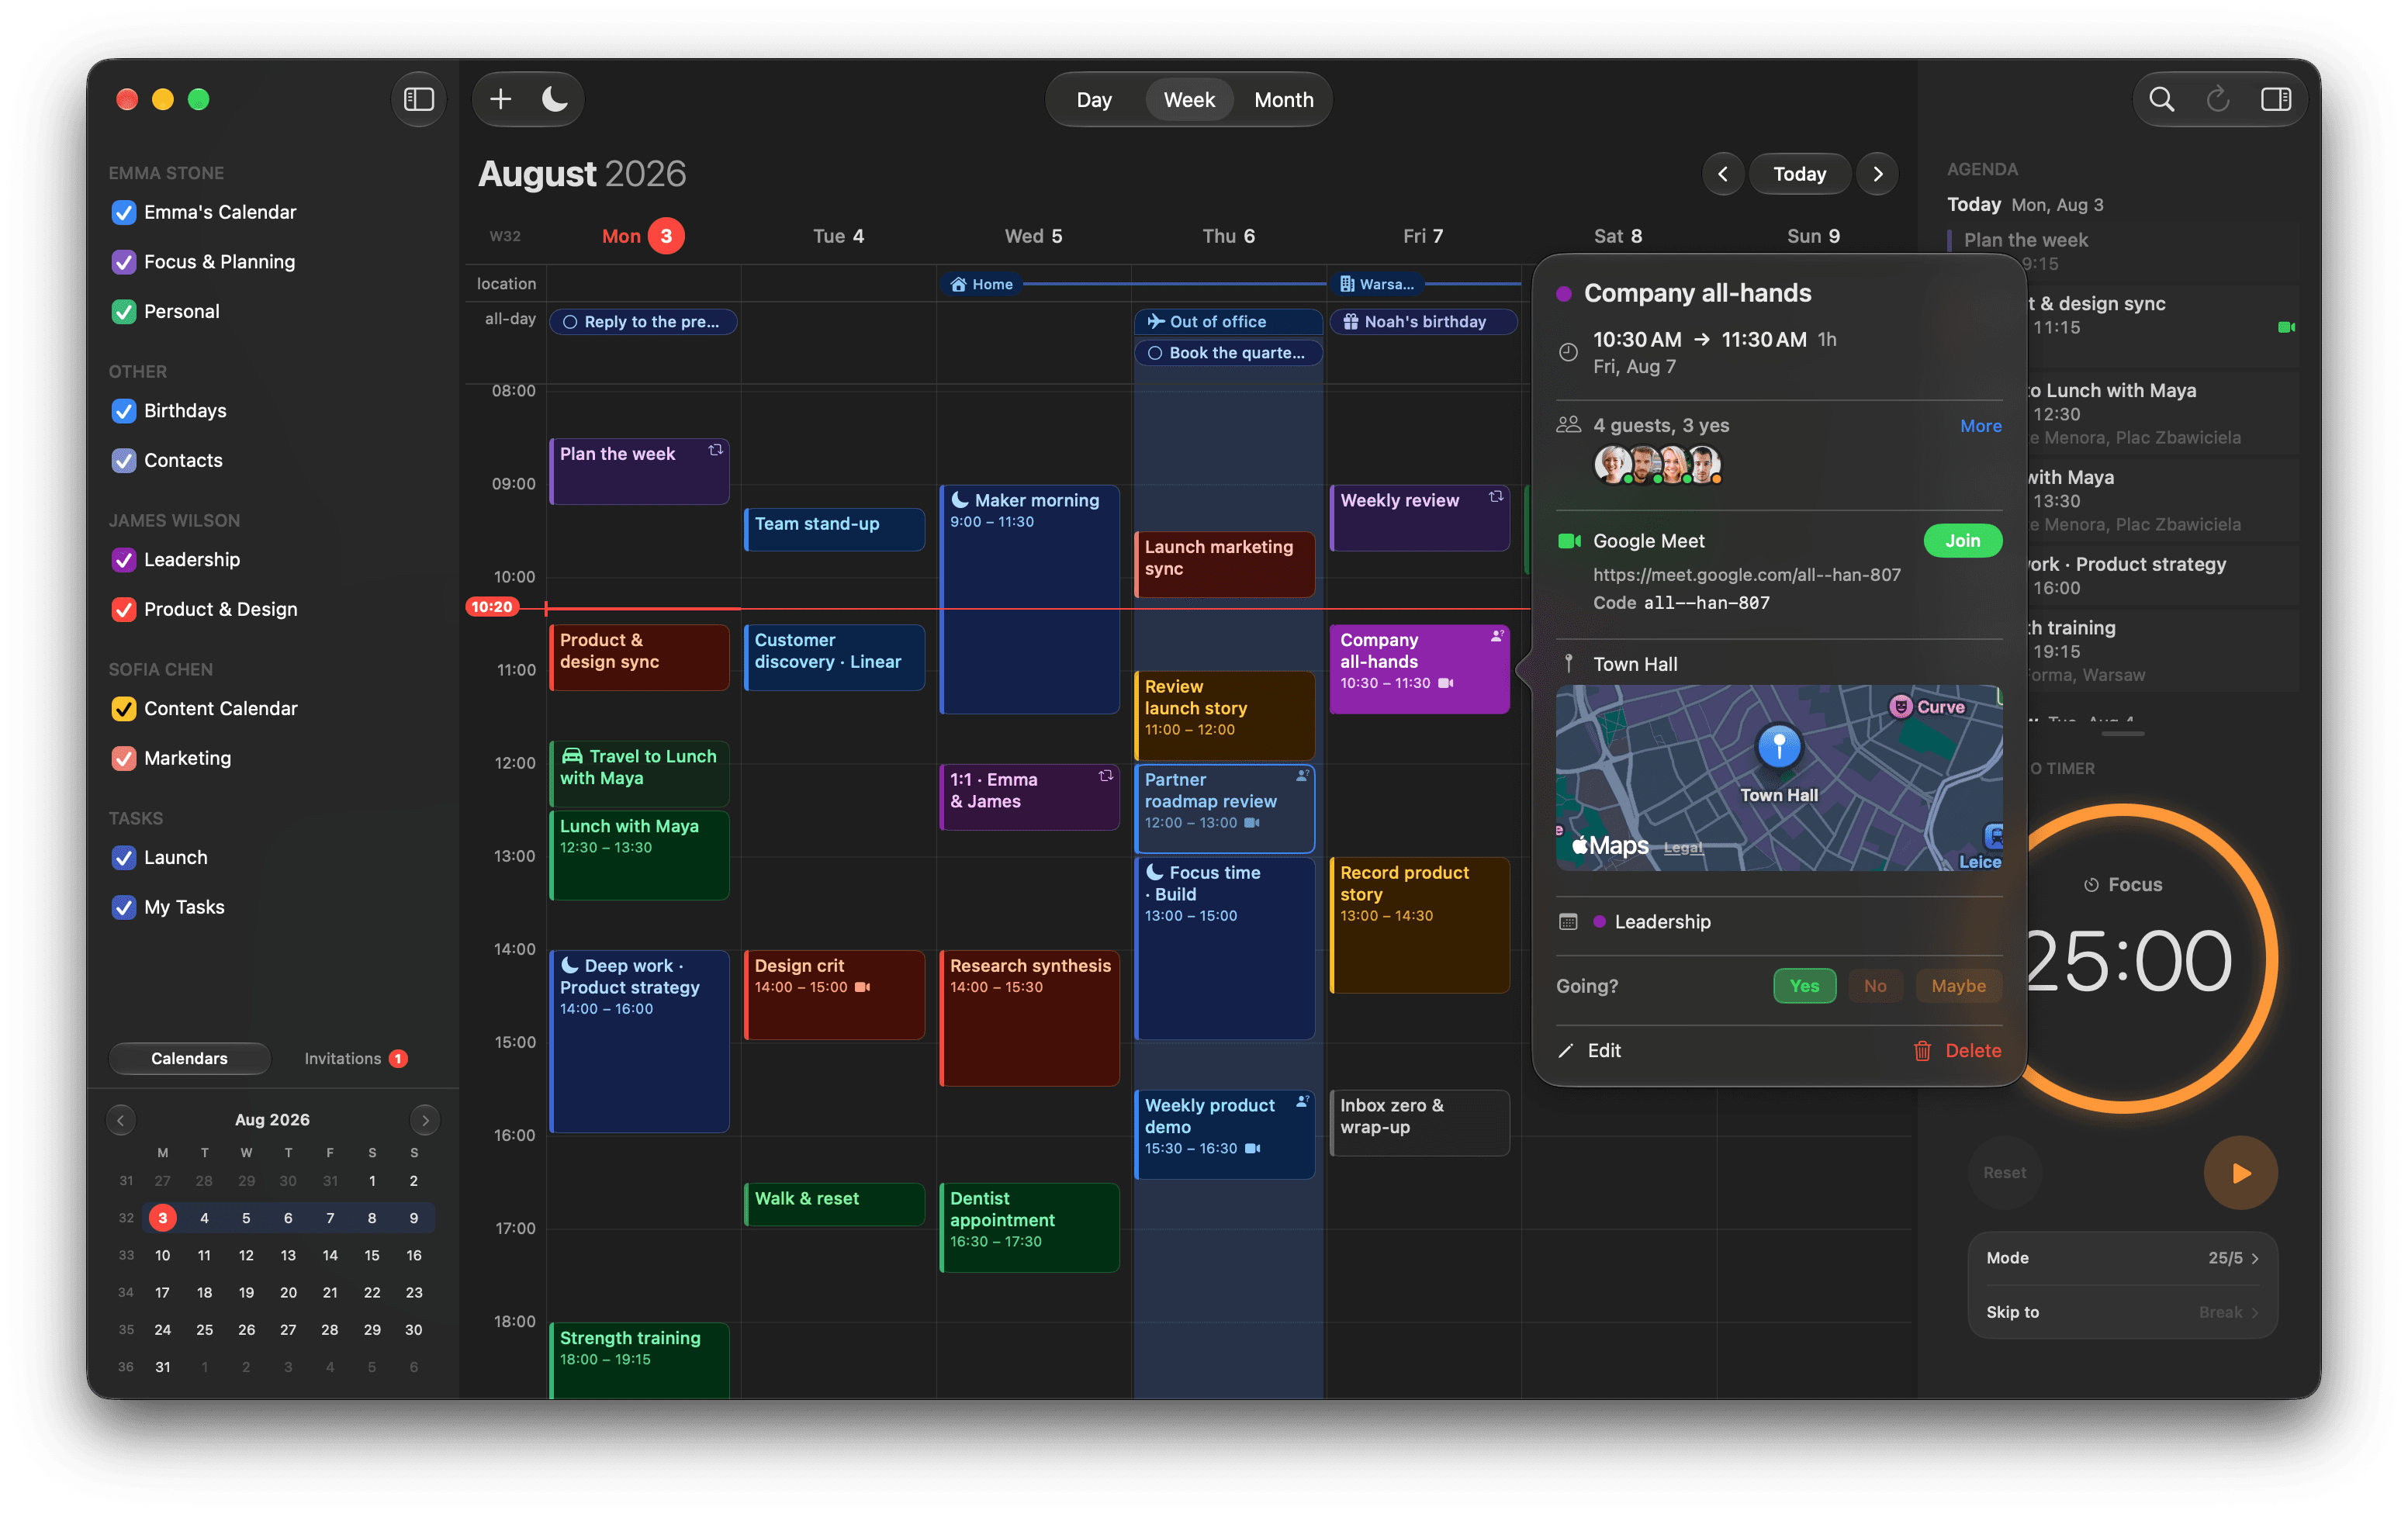The width and height of the screenshot is (2408, 1514).
Task: Switch to Month view
Action: pyautogui.click(x=1283, y=99)
